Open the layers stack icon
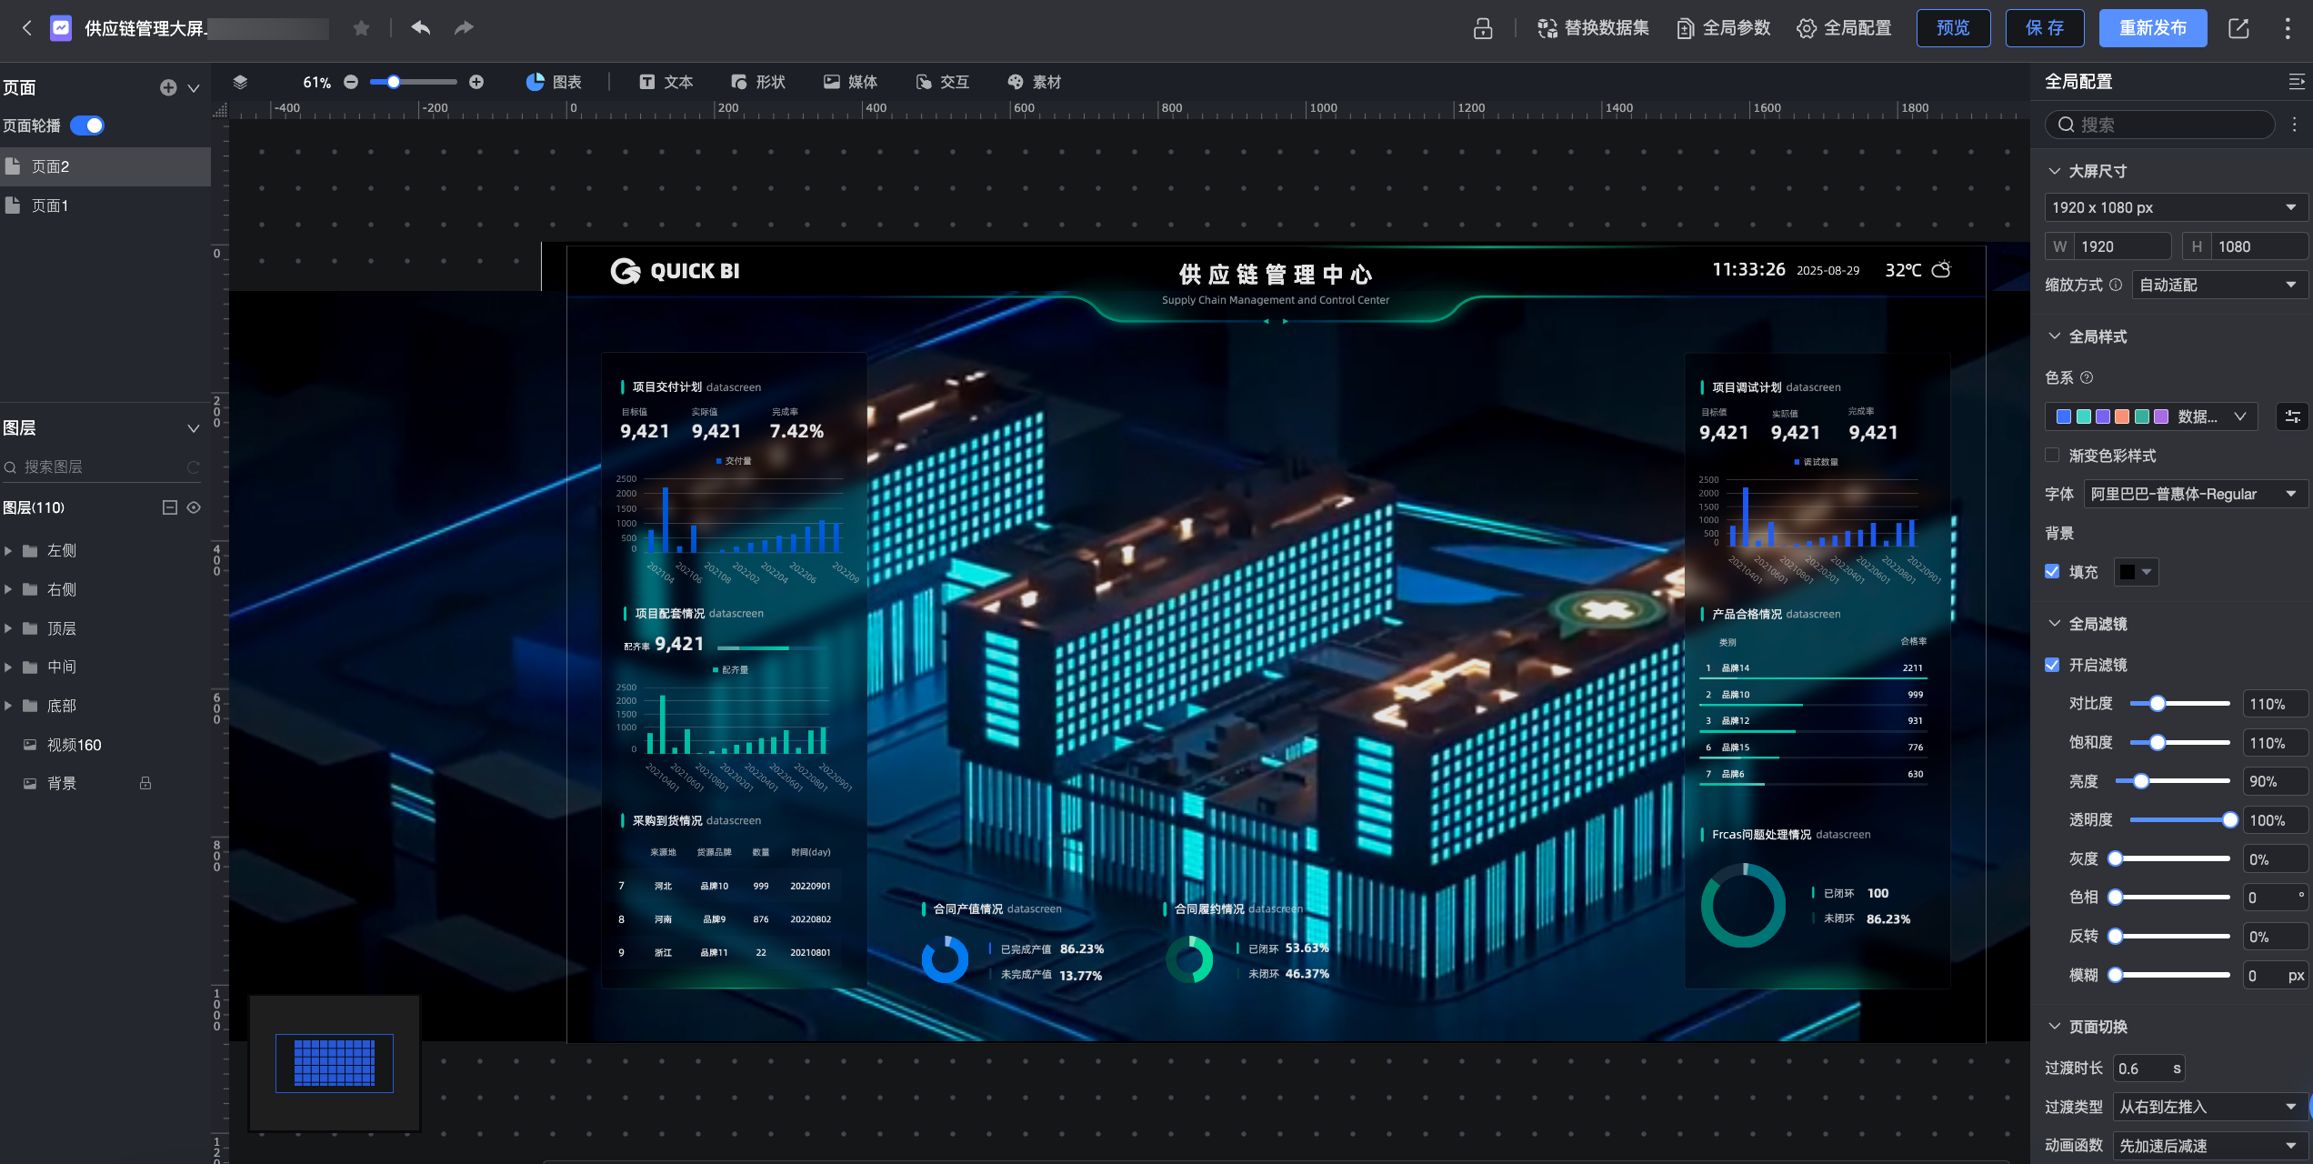The image size is (2313, 1164). (240, 82)
